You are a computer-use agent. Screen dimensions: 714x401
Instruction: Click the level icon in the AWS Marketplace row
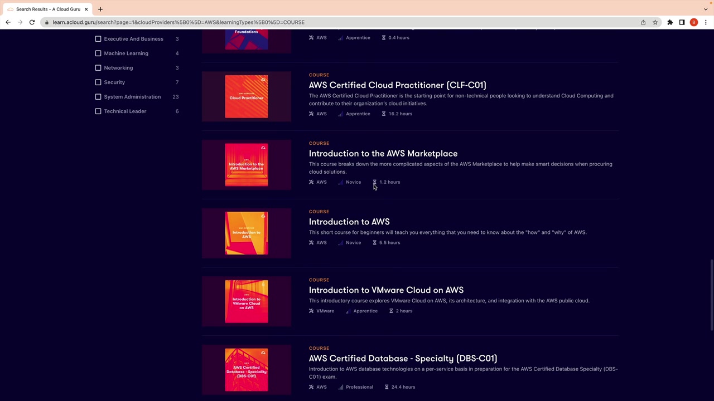(x=340, y=182)
